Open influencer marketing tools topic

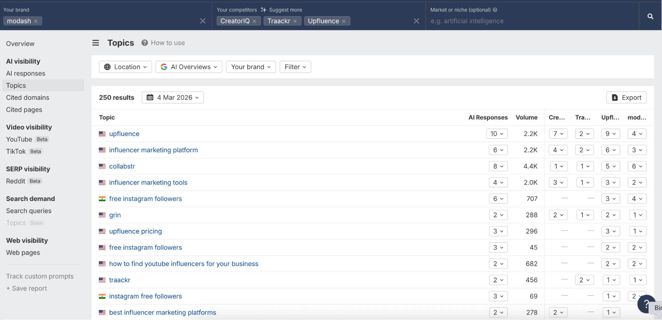point(148,182)
